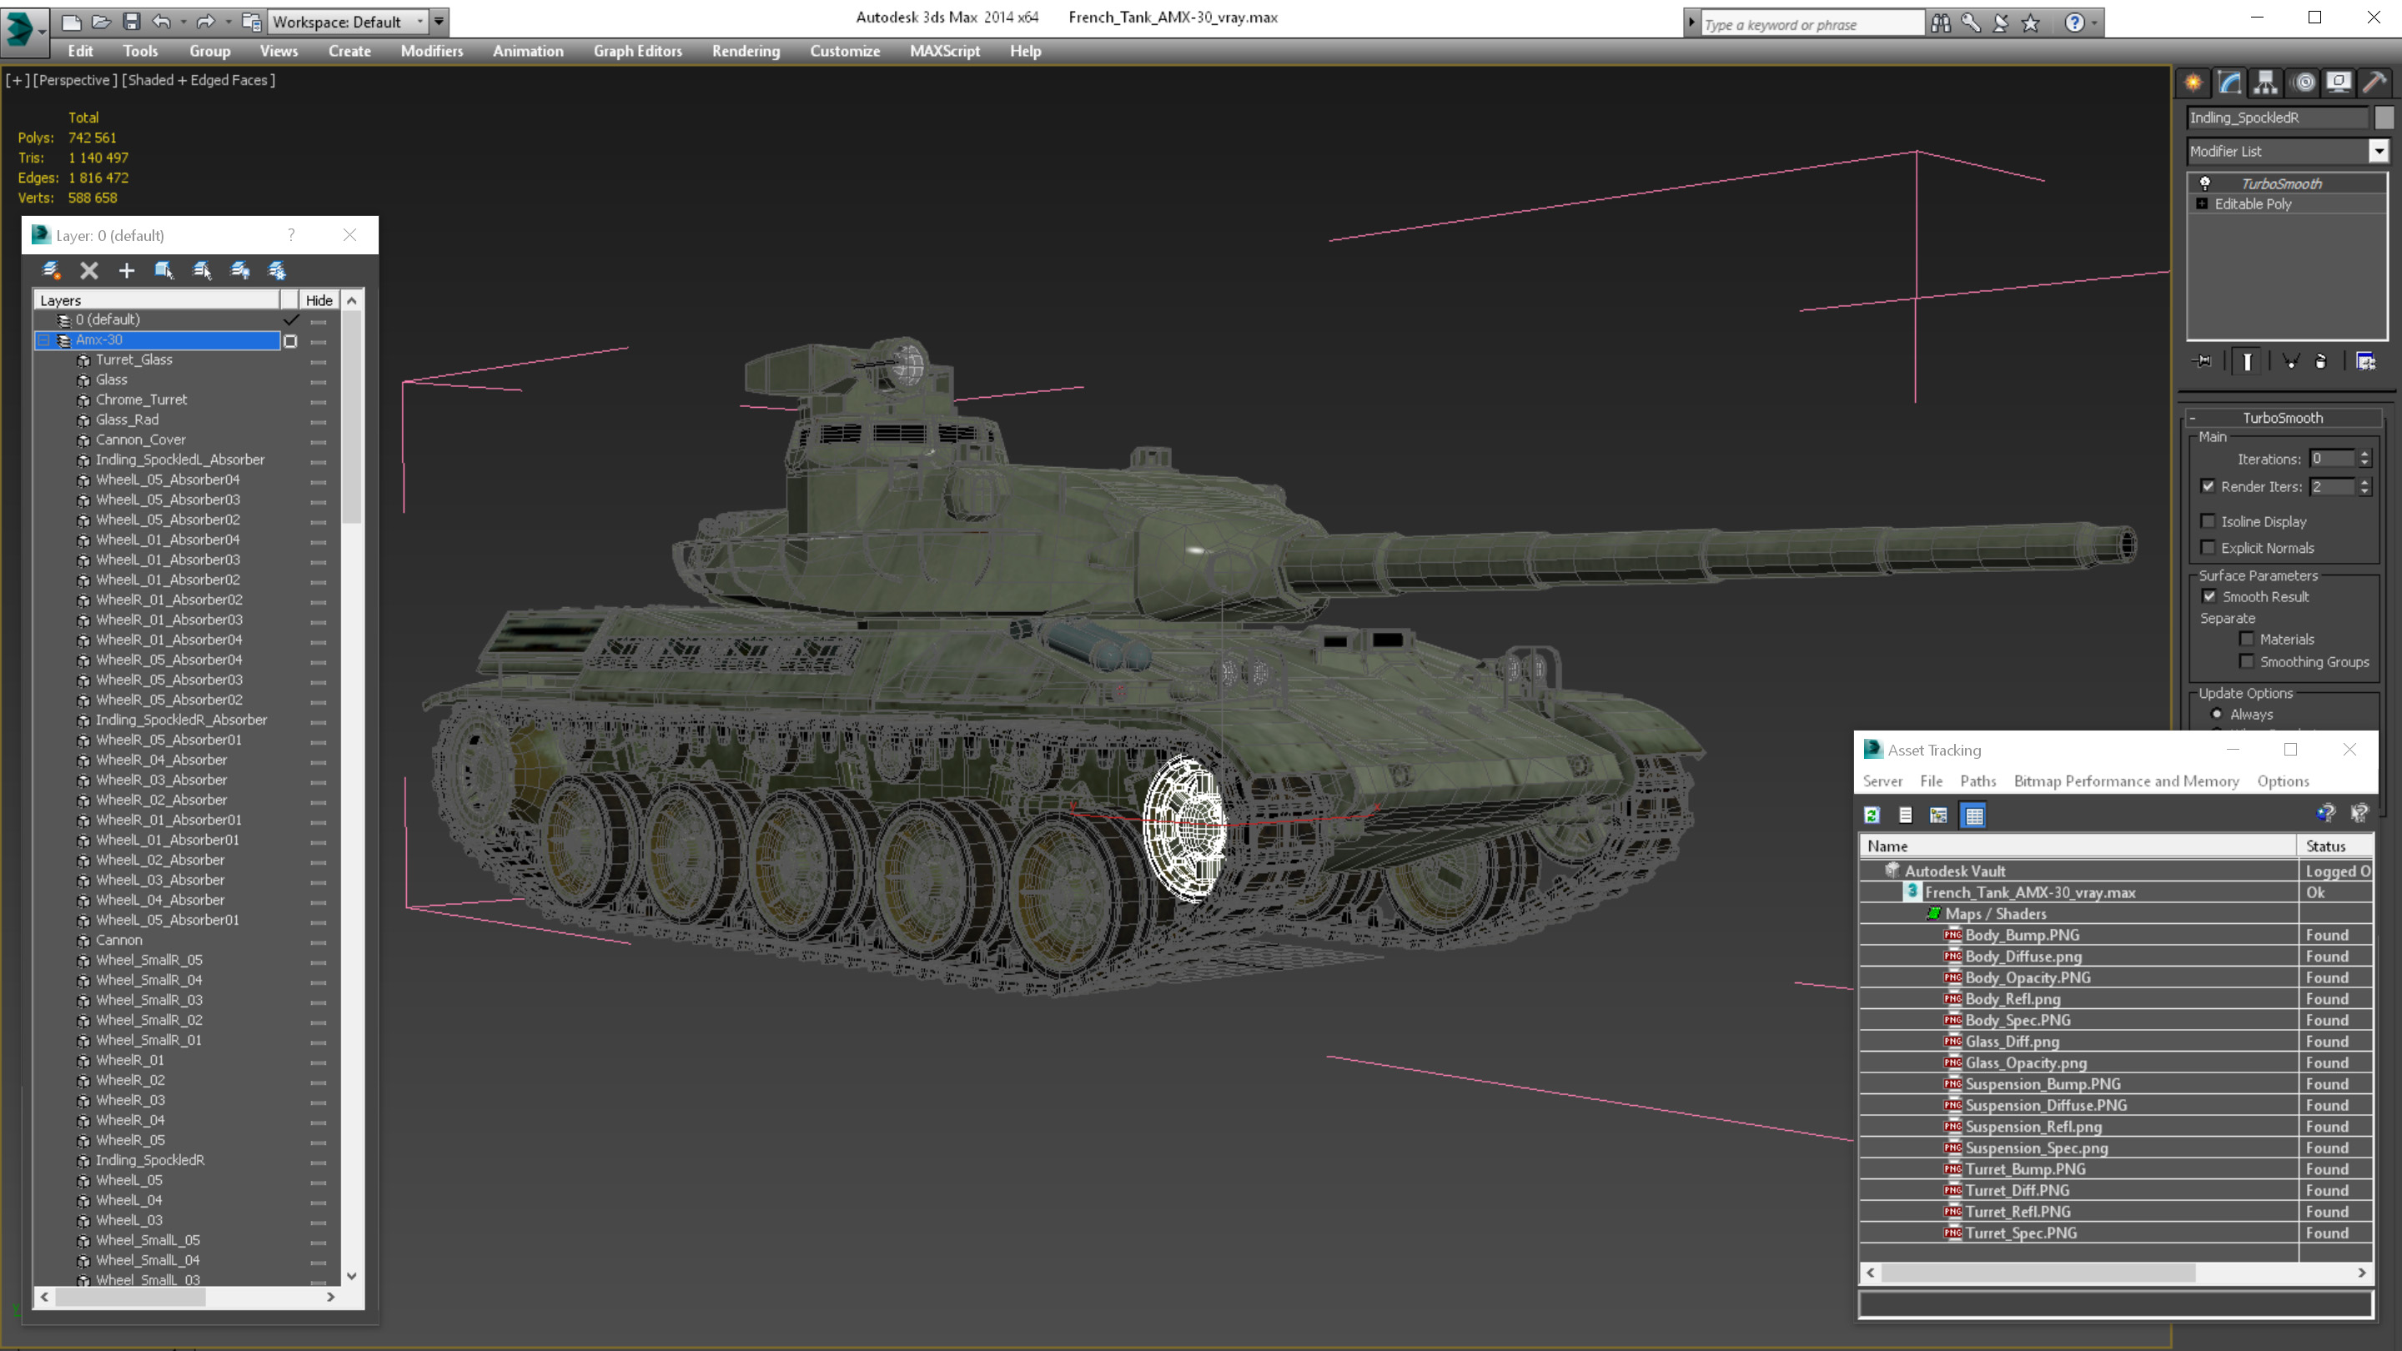Open the Paths menu in Asset Tracking

click(1977, 781)
